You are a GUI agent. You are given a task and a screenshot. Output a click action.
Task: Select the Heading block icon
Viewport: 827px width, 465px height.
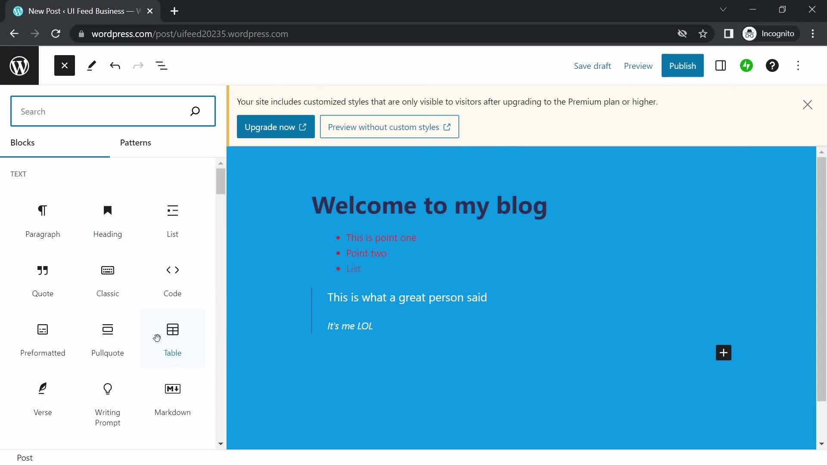pos(107,211)
